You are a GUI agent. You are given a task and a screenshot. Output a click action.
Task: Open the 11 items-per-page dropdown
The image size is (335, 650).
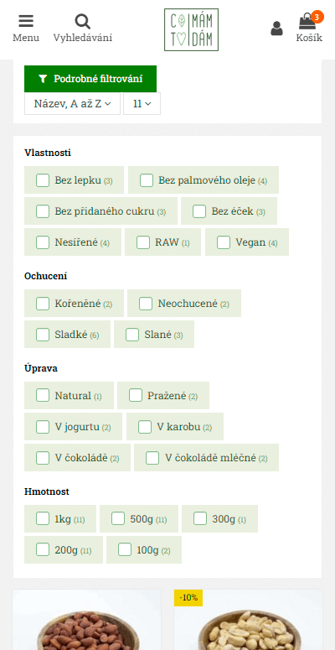tap(142, 104)
